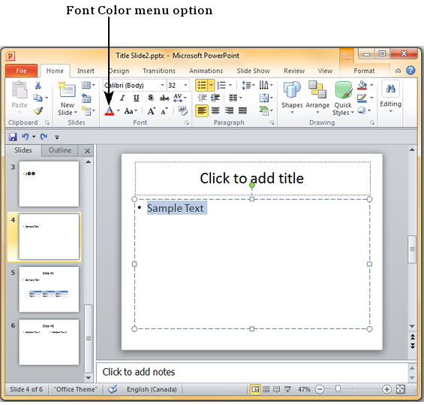The width and height of the screenshot is (424, 405).
Task: Switch to the Animations tab
Action: [206, 71]
